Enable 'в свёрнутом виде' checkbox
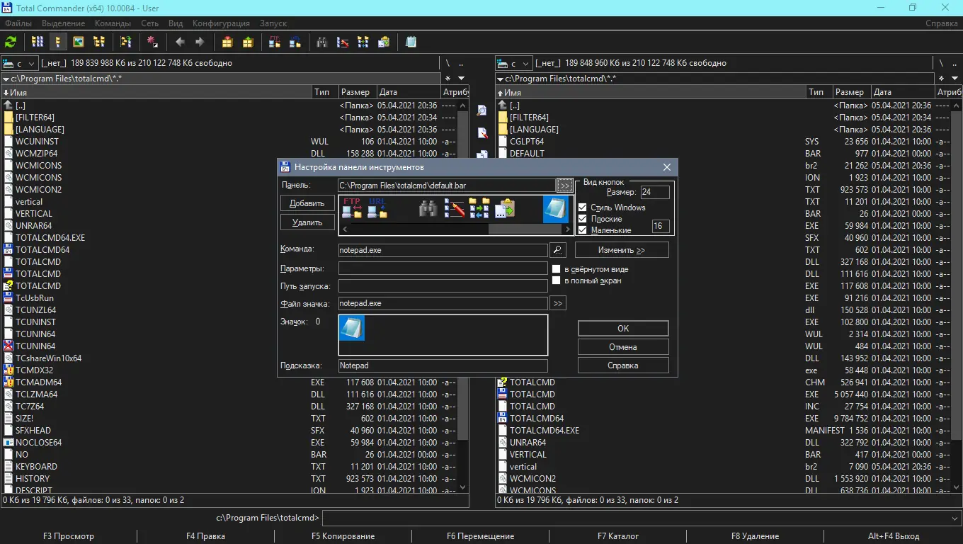This screenshot has height=544, width=963. tap(557, 269)
